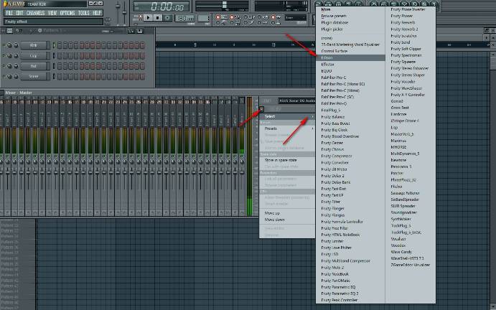The height and width of the screenshot is (310, 496).
Task: Select Gross Beat plugin
Action: (411, 108)
